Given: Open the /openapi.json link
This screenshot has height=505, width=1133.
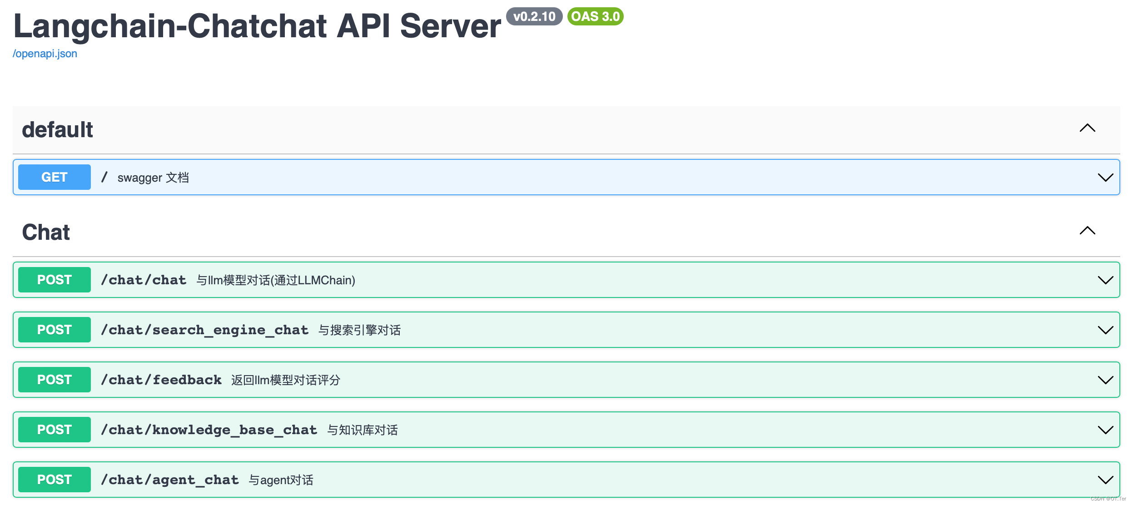Looking at the screenshot, I should tap(45, 54).
